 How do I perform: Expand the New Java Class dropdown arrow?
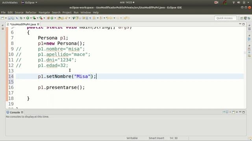click(55, 18)
